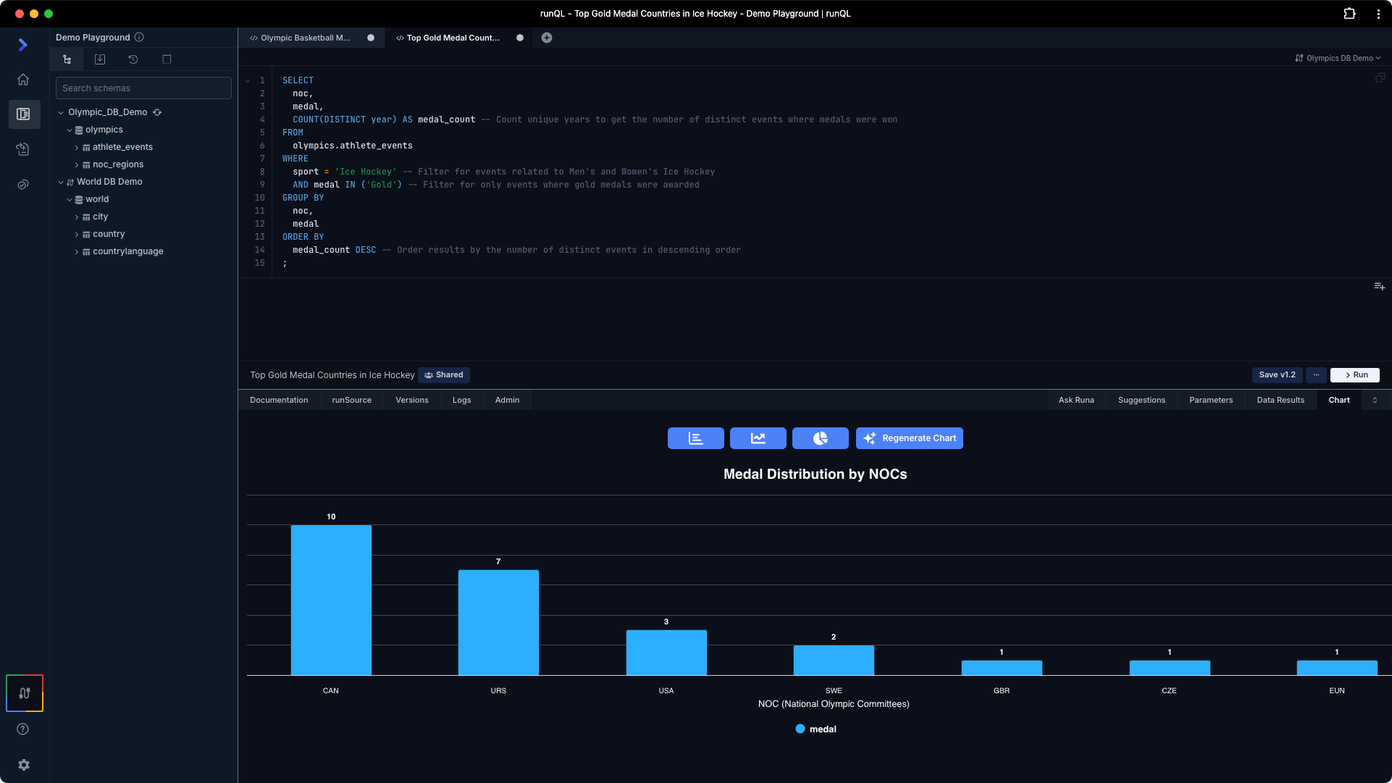Click the data sources icon with colored border
Screen dimensions: 1392x783
pos(25,693)
